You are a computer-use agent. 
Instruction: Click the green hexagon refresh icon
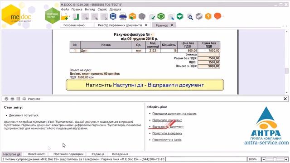point(161,16)
